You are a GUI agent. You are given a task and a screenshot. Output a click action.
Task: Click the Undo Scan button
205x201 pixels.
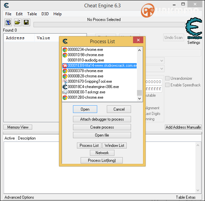click(173, 38)
